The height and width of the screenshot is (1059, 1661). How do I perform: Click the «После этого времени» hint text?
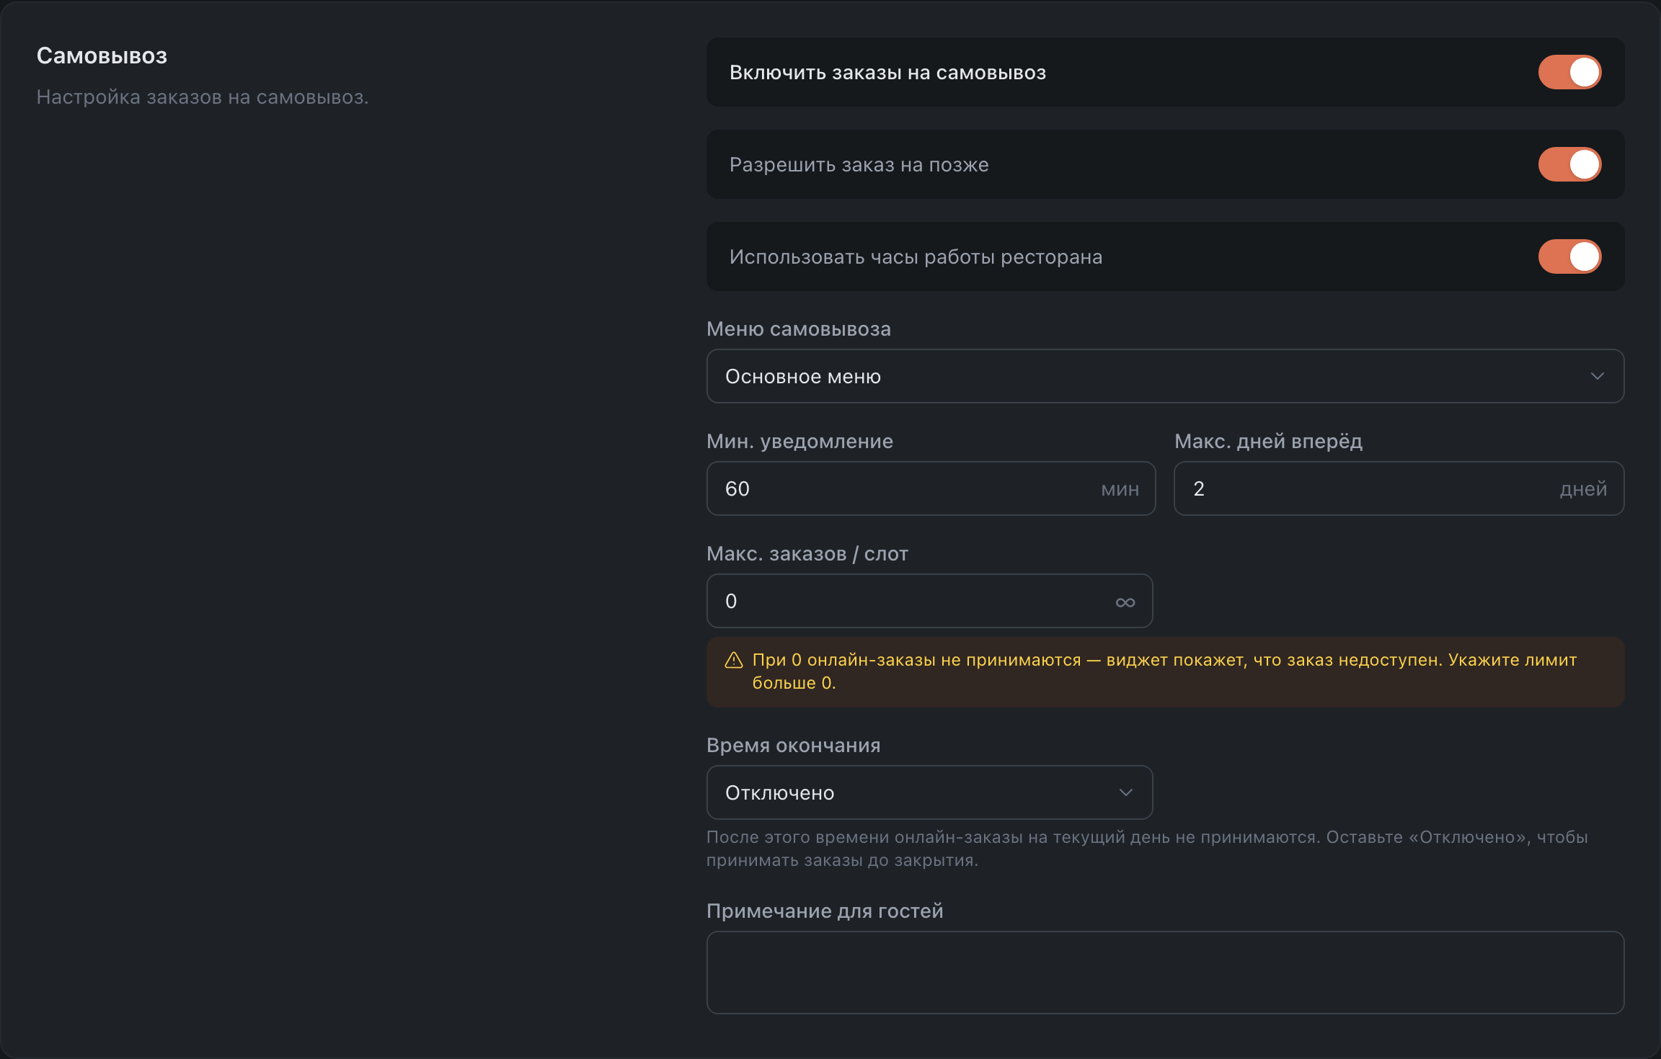coord(1147,849)
